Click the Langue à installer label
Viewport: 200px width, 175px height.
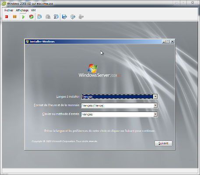[x=68, y=97]
